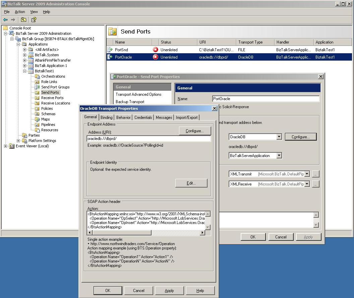Viewport: 354px width, 298px height.
Task: Switch to the Credentials tab
Action: tap(143, 118)
